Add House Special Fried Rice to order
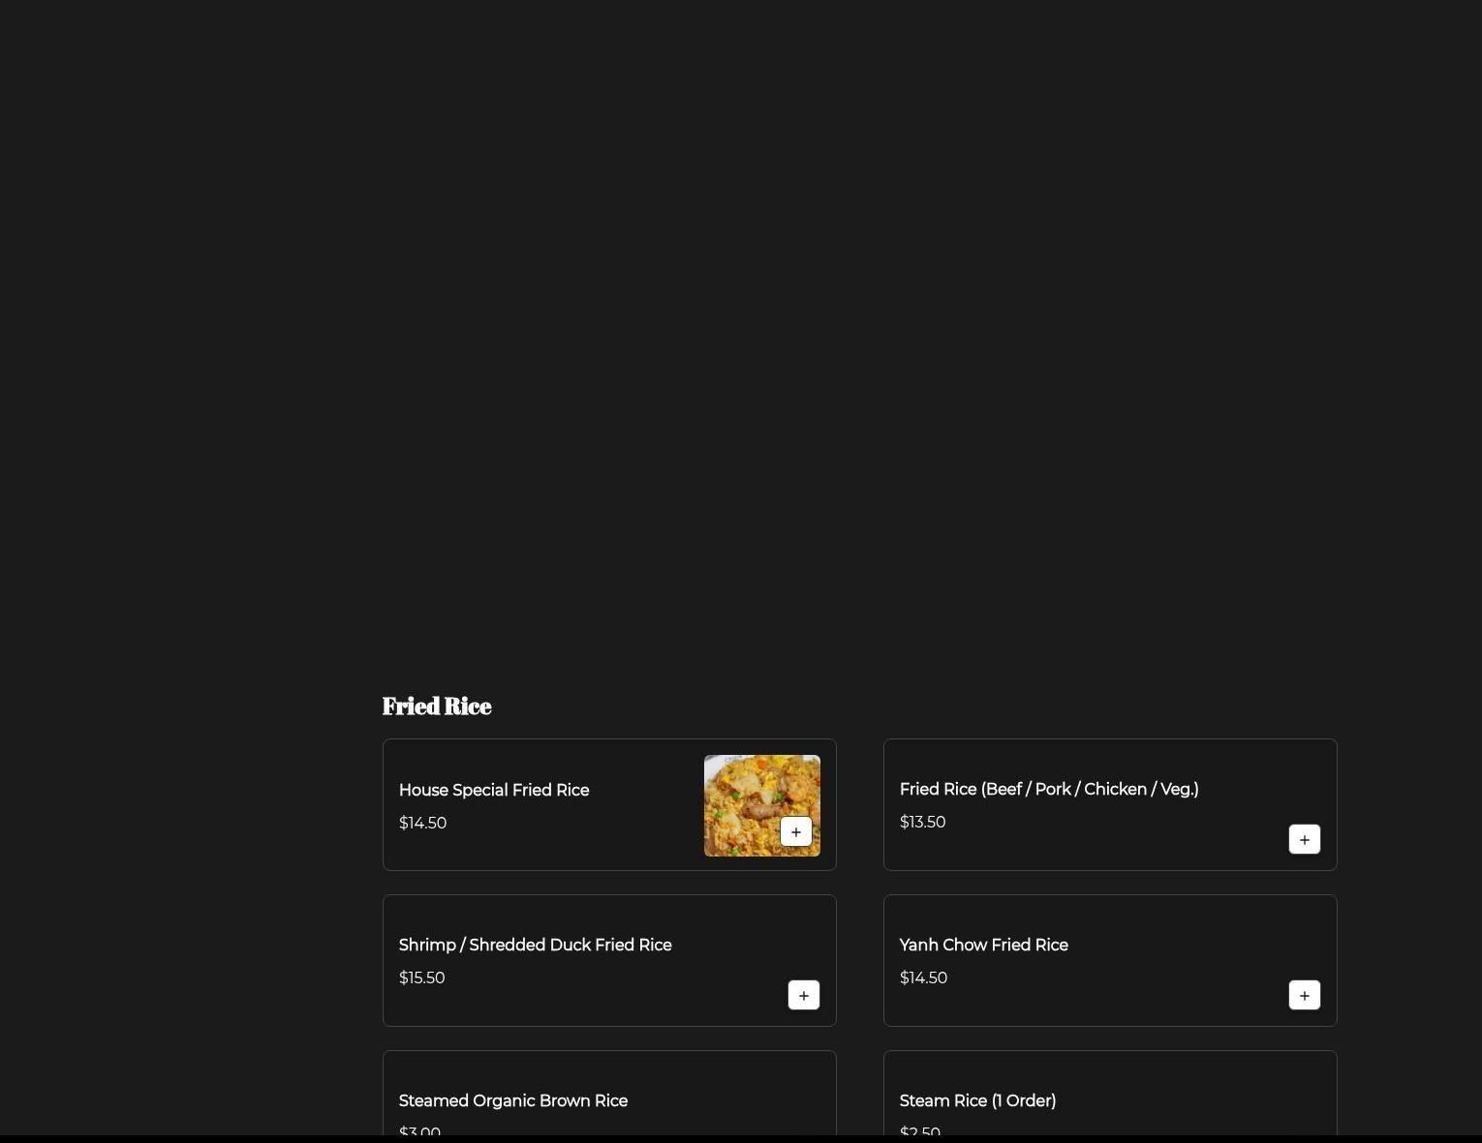 click(x=795, y=832)
